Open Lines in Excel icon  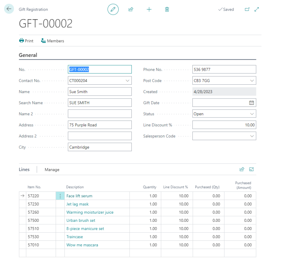[251, 169]
